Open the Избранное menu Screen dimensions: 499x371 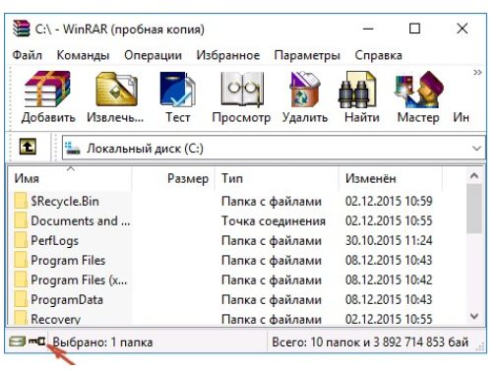(228, 55)
